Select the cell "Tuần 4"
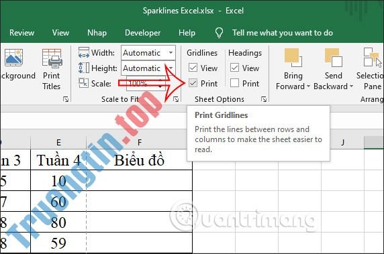384x254 pixels. coord(58,160)
